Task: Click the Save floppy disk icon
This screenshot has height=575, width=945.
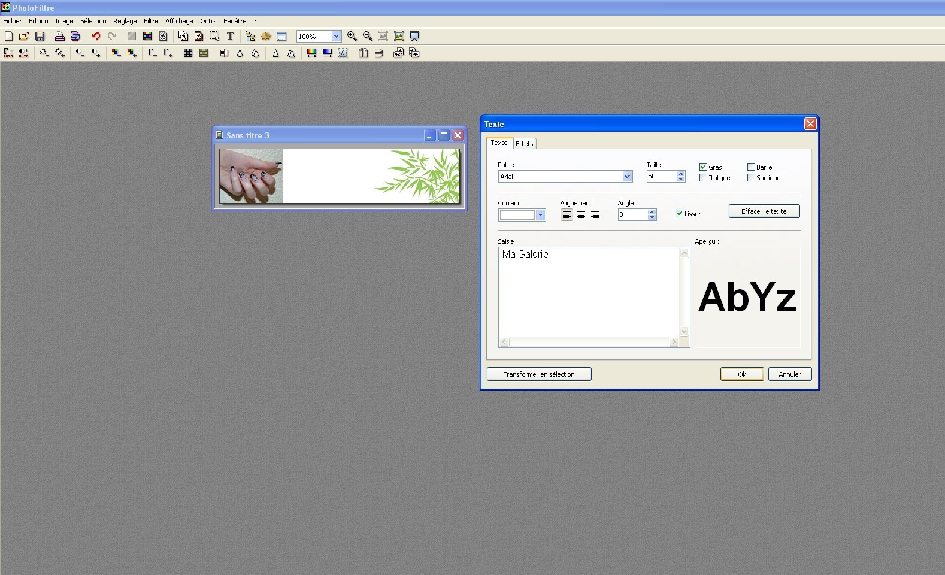Action: click(40, 37)
